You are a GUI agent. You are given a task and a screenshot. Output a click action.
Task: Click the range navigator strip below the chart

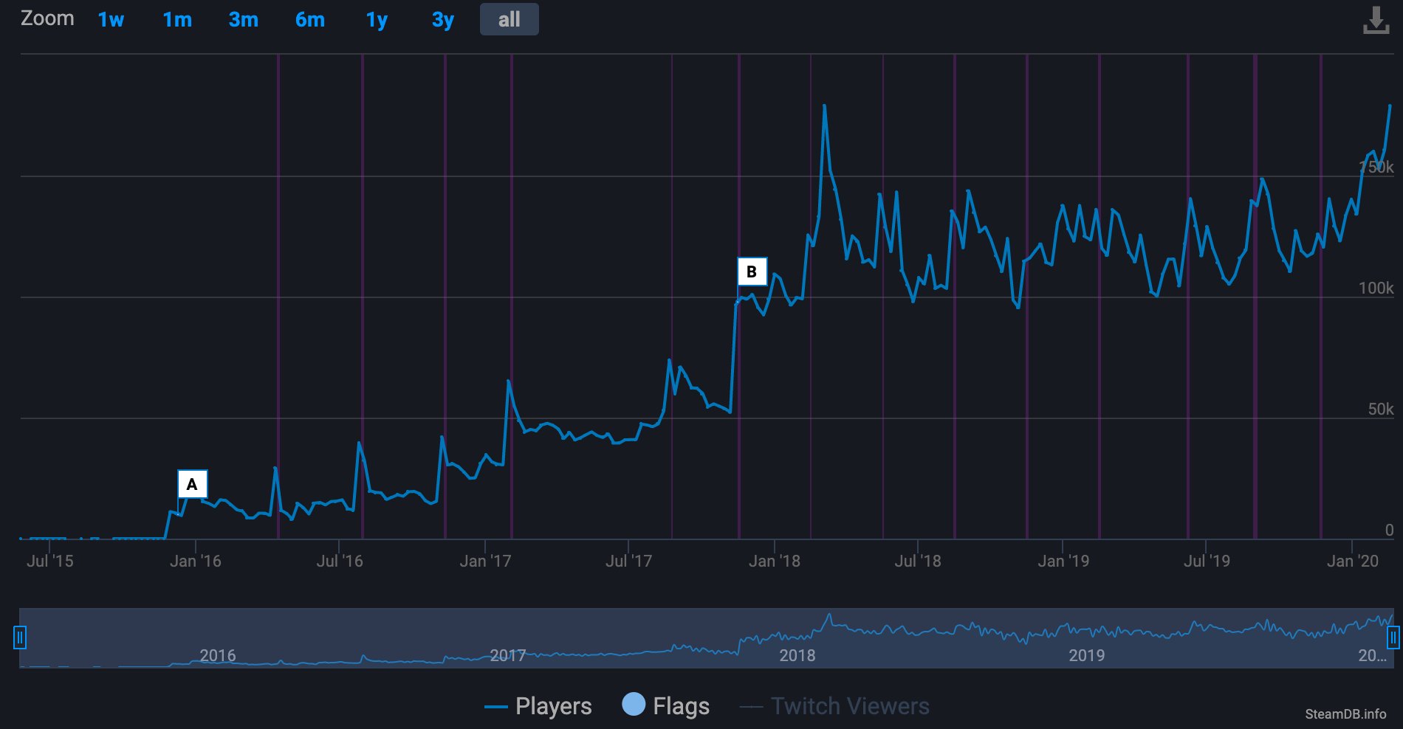[701, 638]
